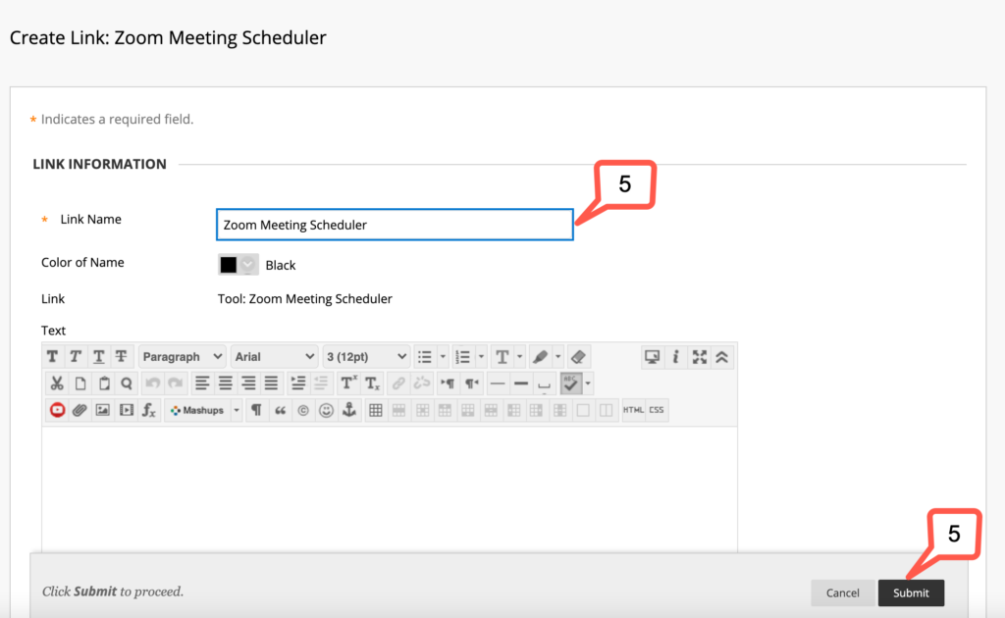This screenshot has width=1005, height=618.
Task: Toggle fullscreen editor mode
Action: (x=699, y=357)
